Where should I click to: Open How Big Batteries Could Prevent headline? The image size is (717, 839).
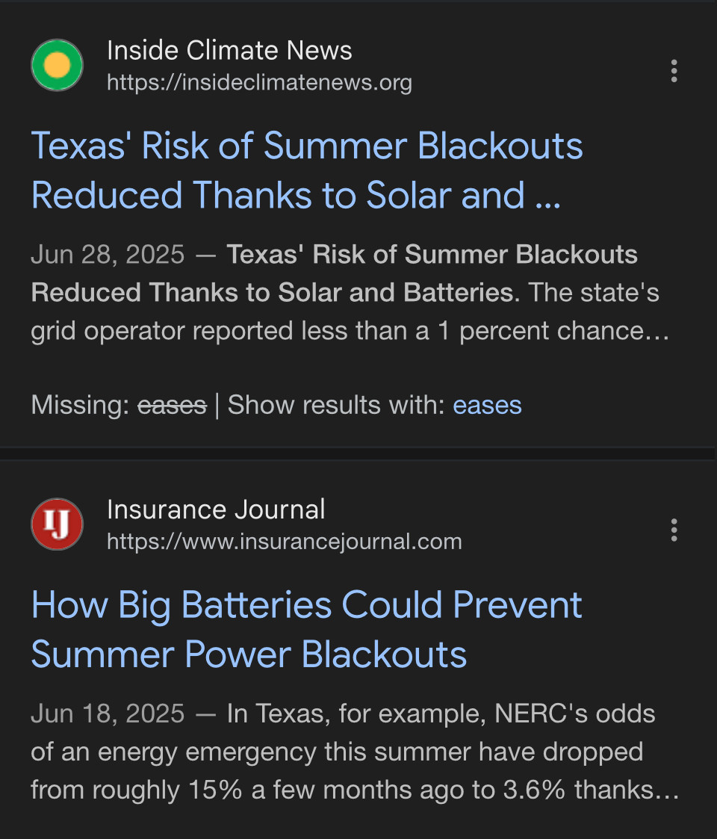click(x=307, y=629)
